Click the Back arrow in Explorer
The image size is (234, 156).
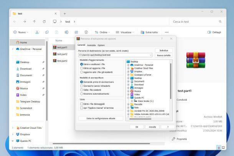coord(15,22)
